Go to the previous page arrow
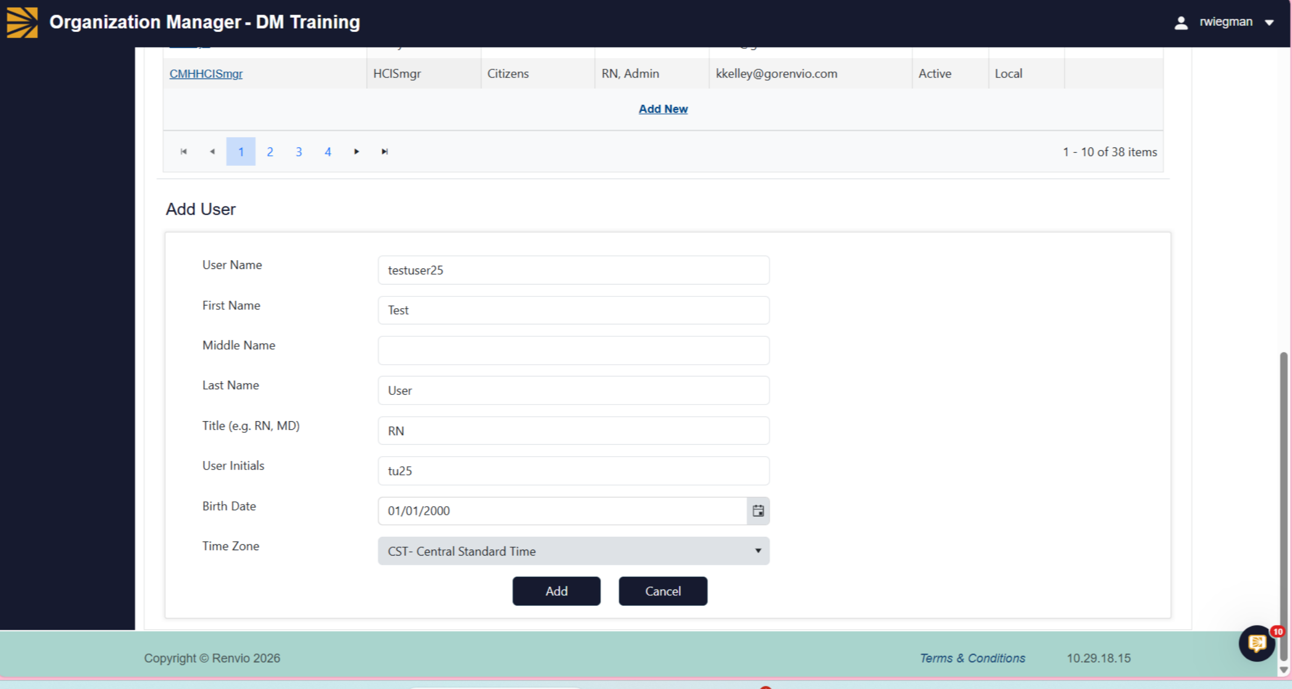Screen dimensions: 1292x689 212,152
